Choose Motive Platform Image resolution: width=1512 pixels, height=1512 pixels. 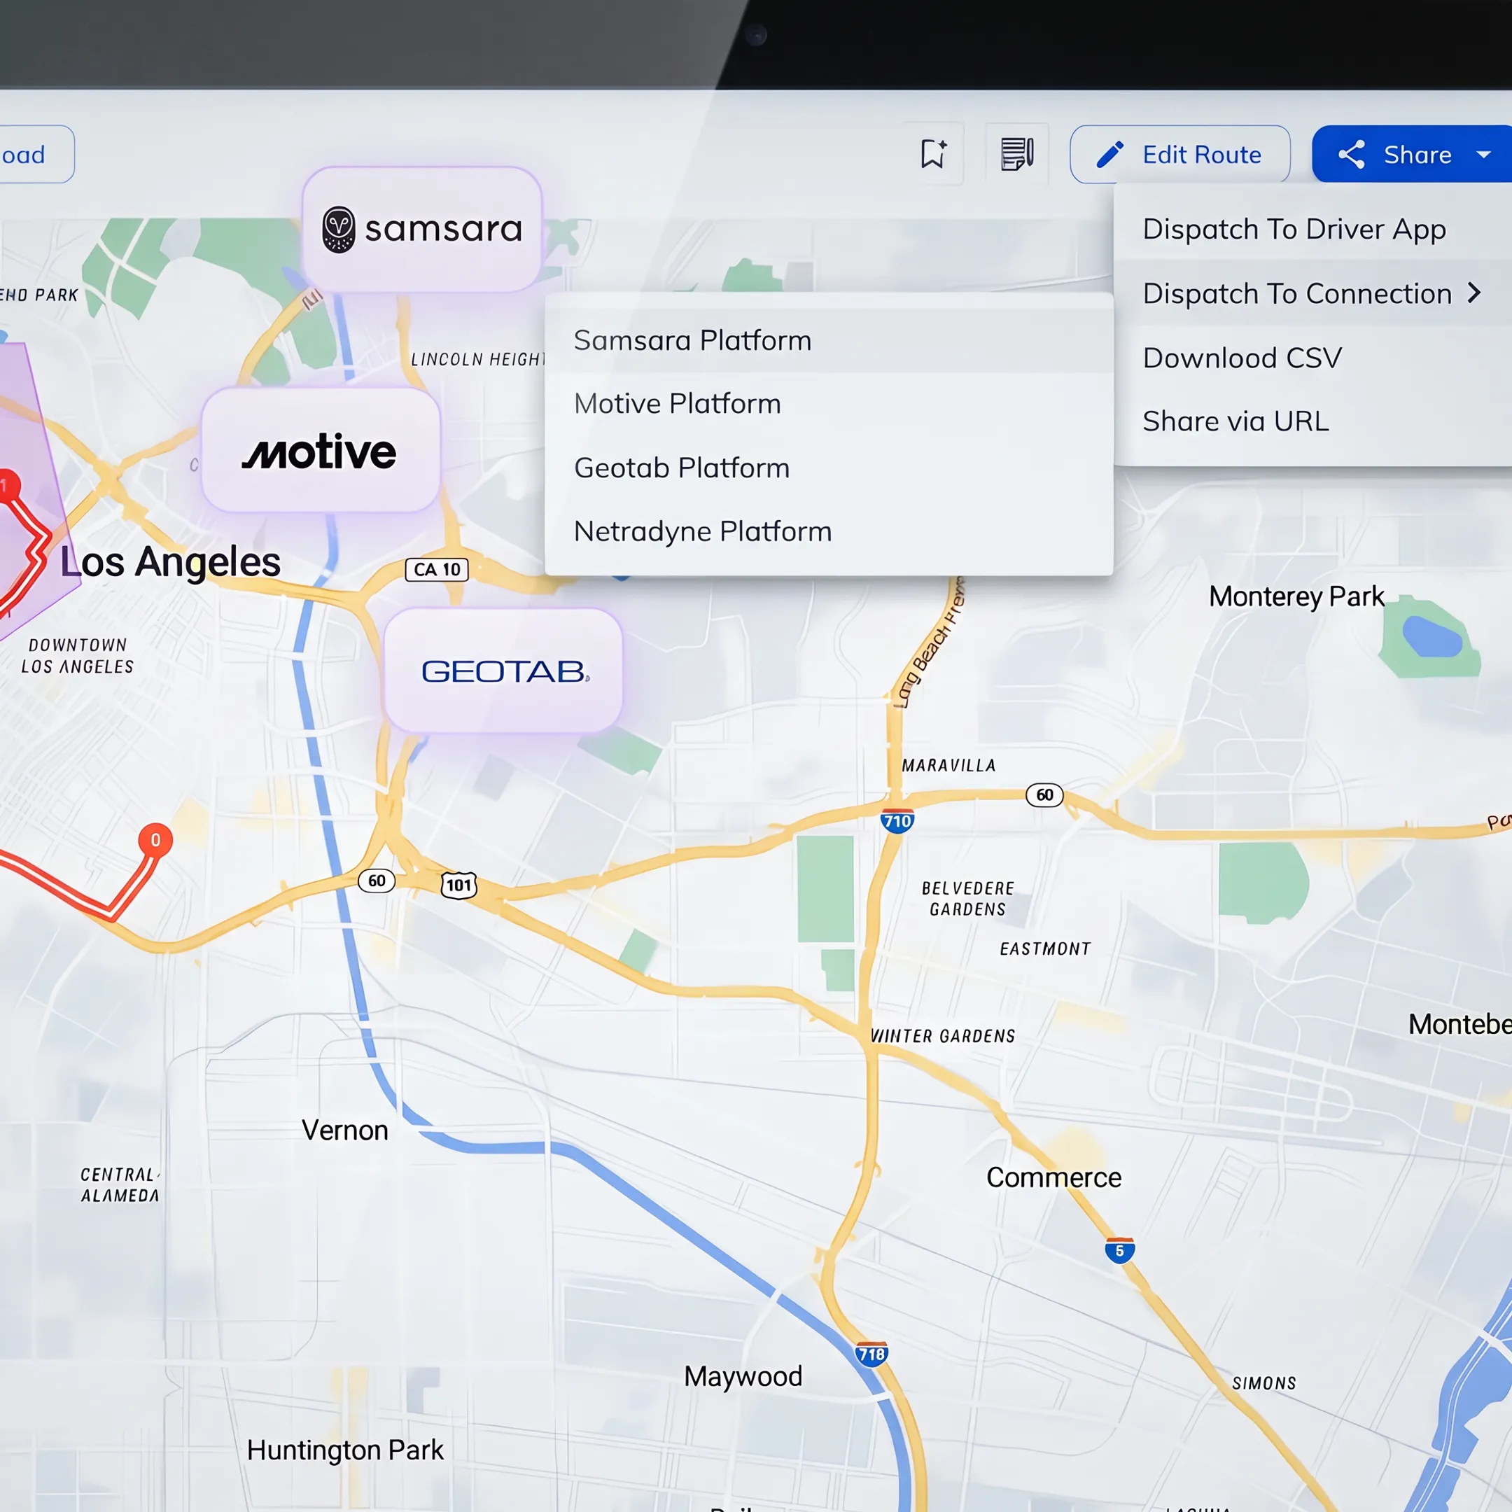(829, 404)
